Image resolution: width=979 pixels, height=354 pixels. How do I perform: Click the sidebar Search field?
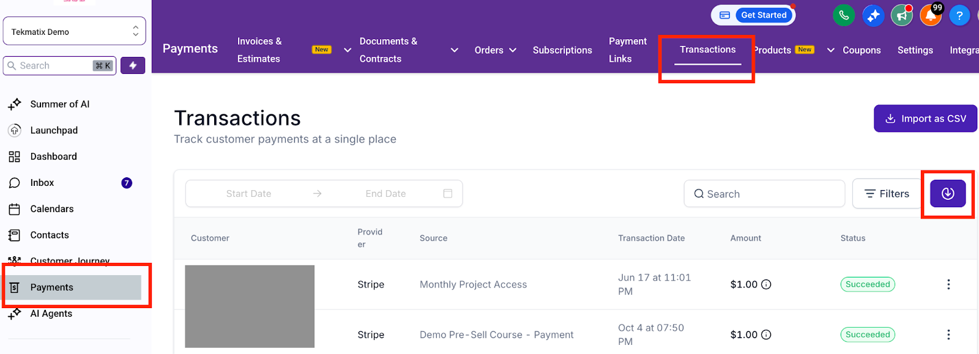coord(59,65)
